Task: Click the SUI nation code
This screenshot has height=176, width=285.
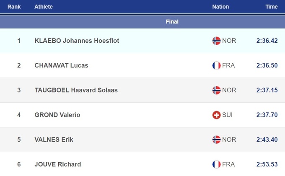Action: (x=228, y=115)
